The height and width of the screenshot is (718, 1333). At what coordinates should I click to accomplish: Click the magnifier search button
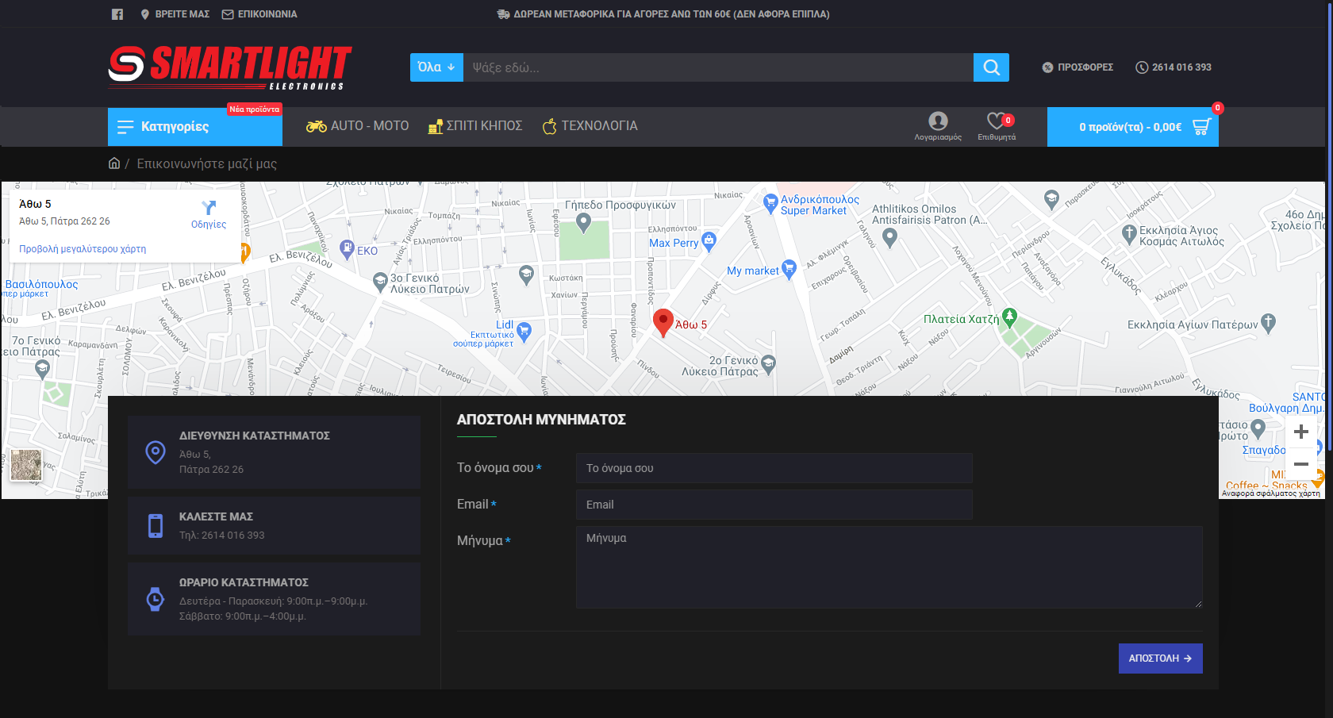click(x=991, y=67)
